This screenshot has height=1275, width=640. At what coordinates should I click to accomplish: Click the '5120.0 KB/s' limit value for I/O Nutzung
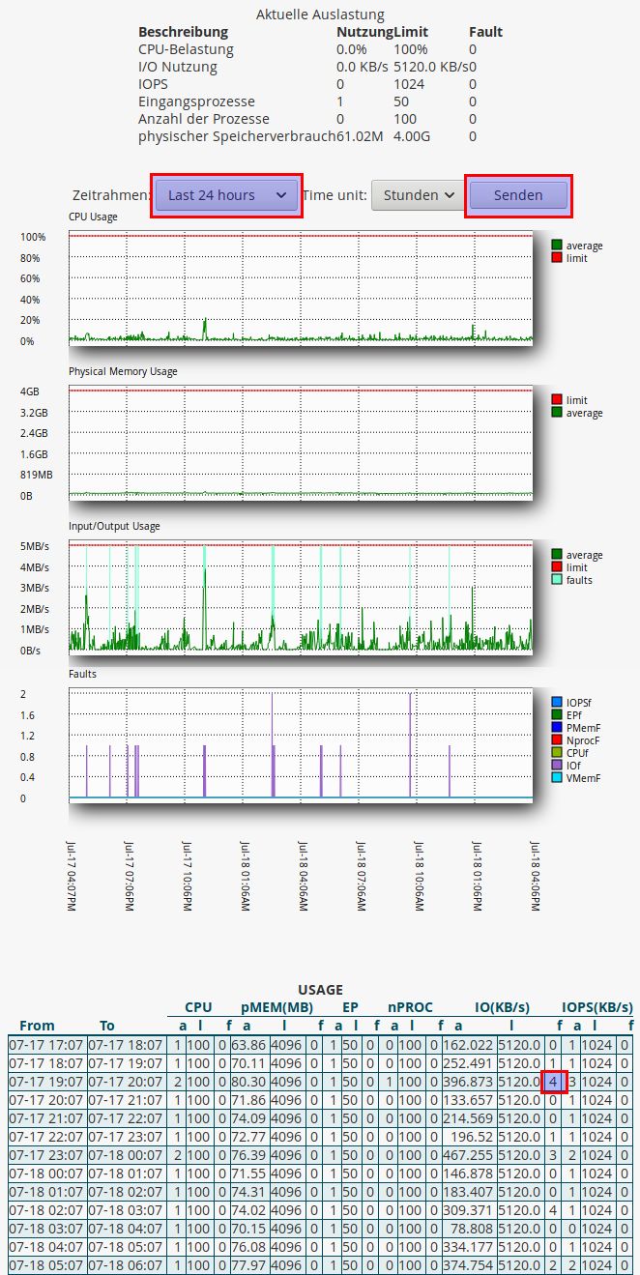click(431, 67)
